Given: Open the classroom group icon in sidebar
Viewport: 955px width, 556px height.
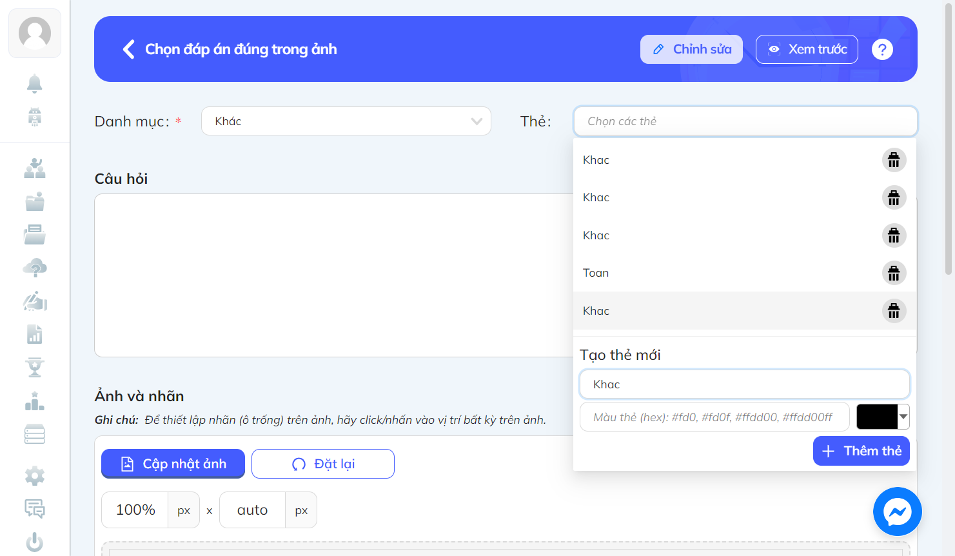Looking at the screenshot, I should coord(35,168).
